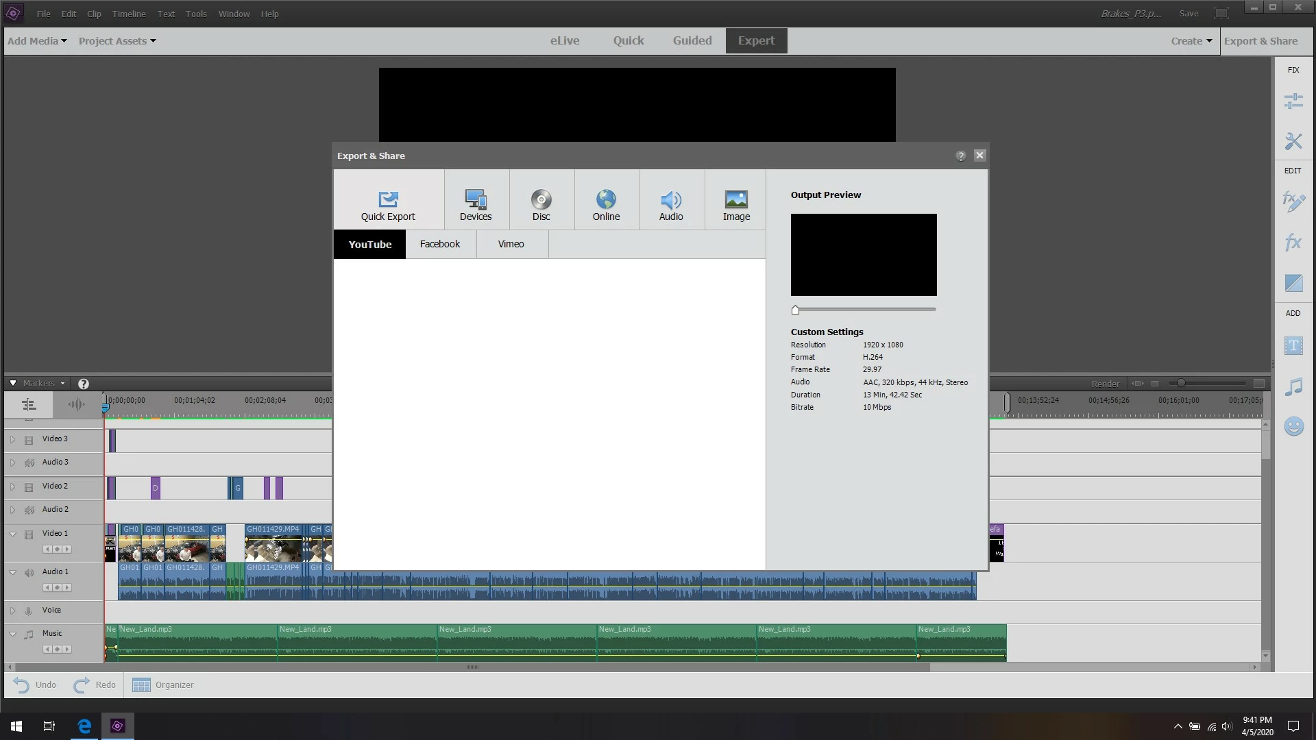Open the Tools wrench panel

[1293, 141]
